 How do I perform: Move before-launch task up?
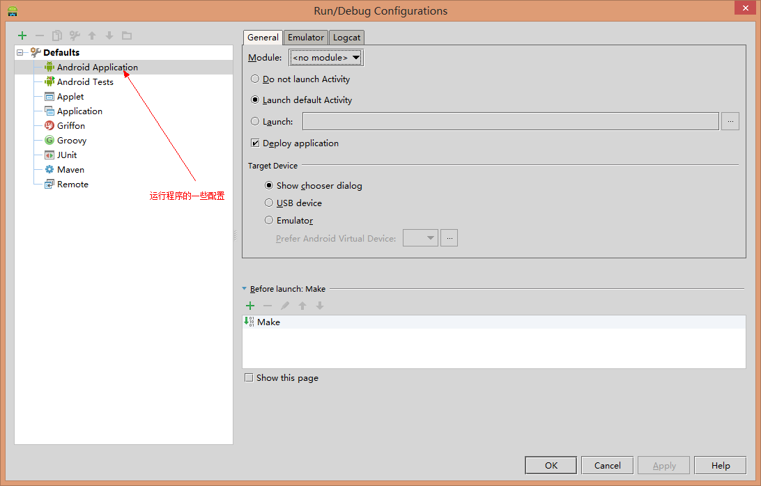tap(302, 306)
